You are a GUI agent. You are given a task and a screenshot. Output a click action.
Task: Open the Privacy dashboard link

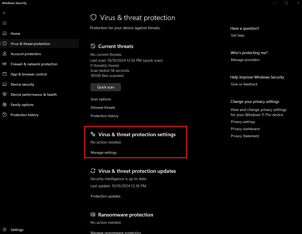tap(245, 129)
